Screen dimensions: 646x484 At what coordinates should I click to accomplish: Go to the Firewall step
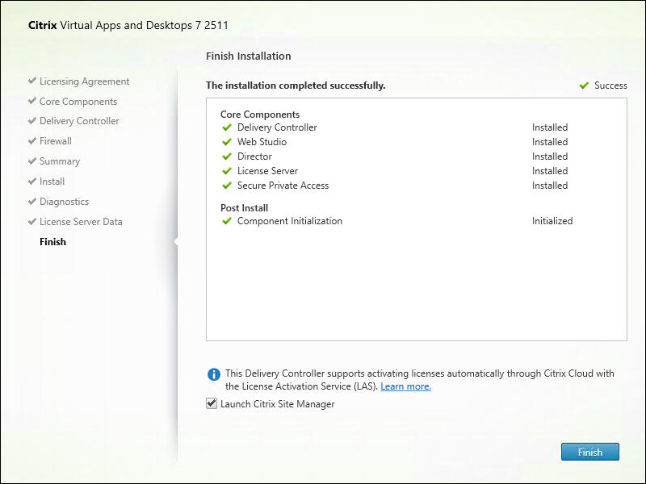click(55, 141)
